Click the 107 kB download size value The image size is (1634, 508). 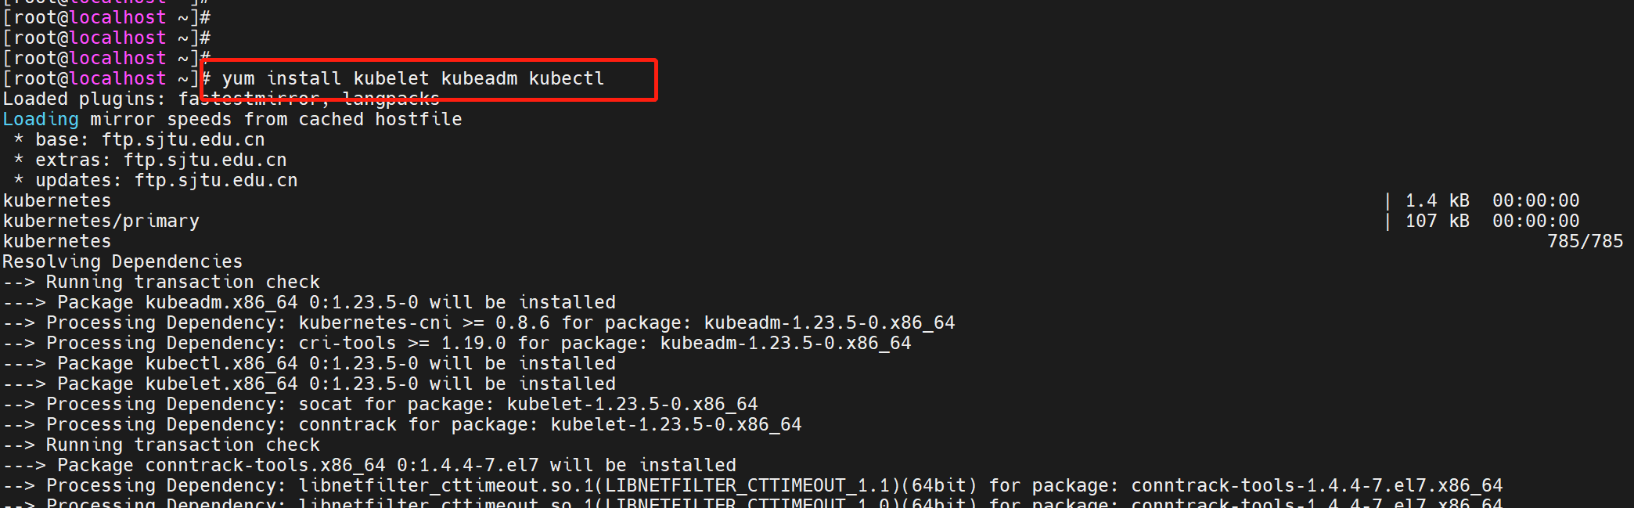1437,222
